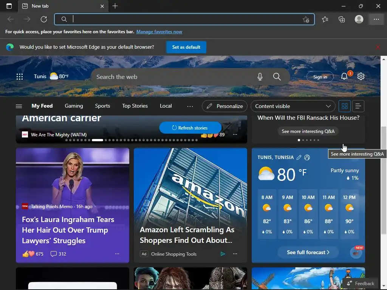Click reactions count 675 on Ingraham story
The width and height of the screenshot is (387, 290).
33,254
